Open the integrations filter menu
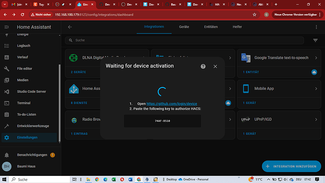Screen dimensions: 325x183 coord(315,40)
